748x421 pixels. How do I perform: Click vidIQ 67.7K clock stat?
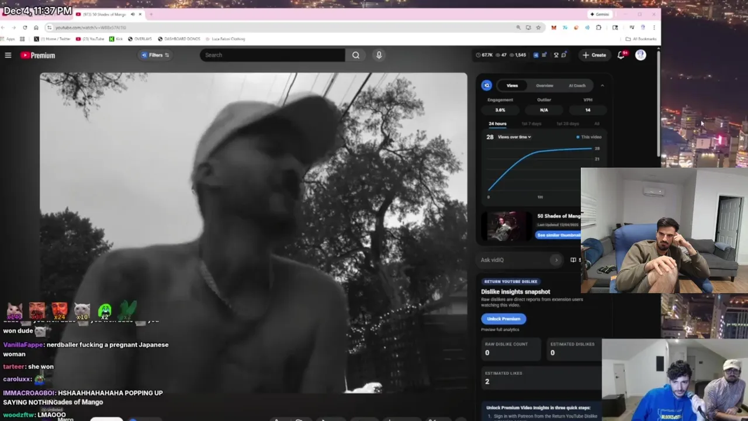click(484, 55)
